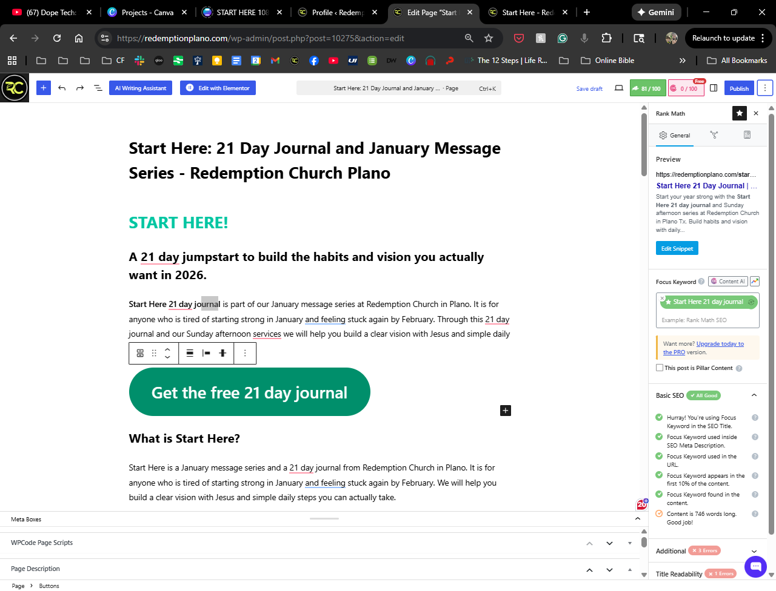Collapse the Basic SEO section
Image resolution: width=776 pixels, height=591 pixels.
pos(754,395)
